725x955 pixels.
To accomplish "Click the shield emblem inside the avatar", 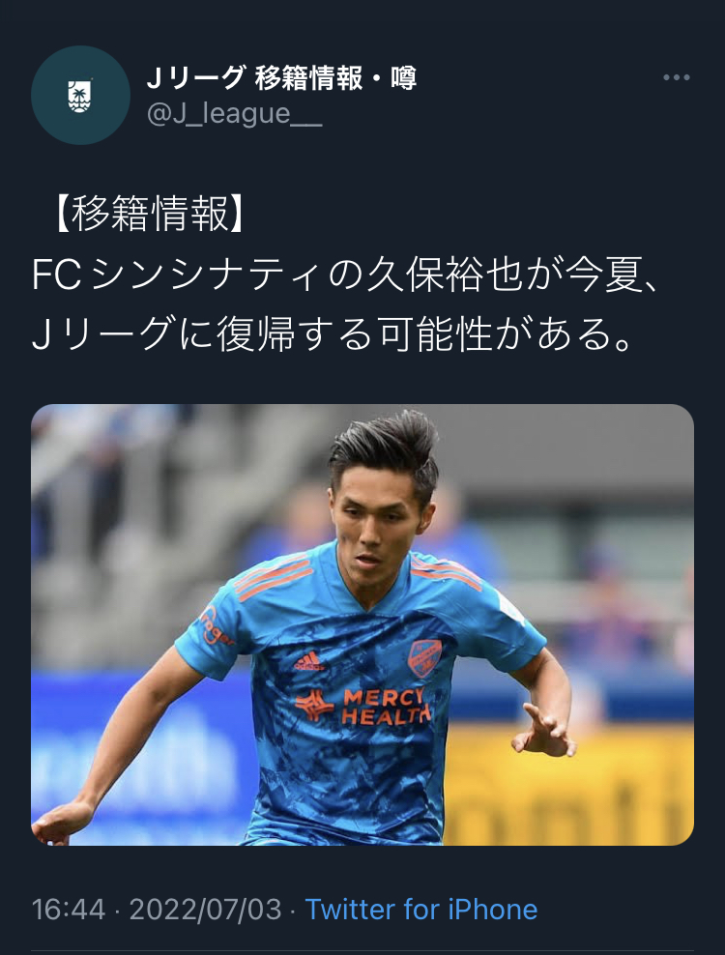I will pyautogui.click(x=79, y=96).
